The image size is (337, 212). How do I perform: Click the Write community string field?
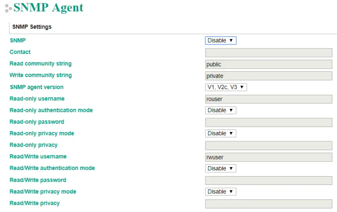point(268,76)
